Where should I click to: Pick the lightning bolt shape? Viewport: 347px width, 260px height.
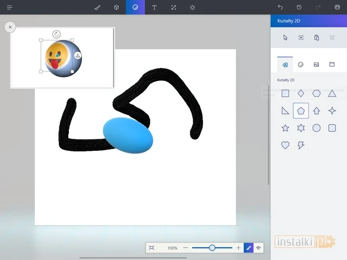(x=301, y=145)
